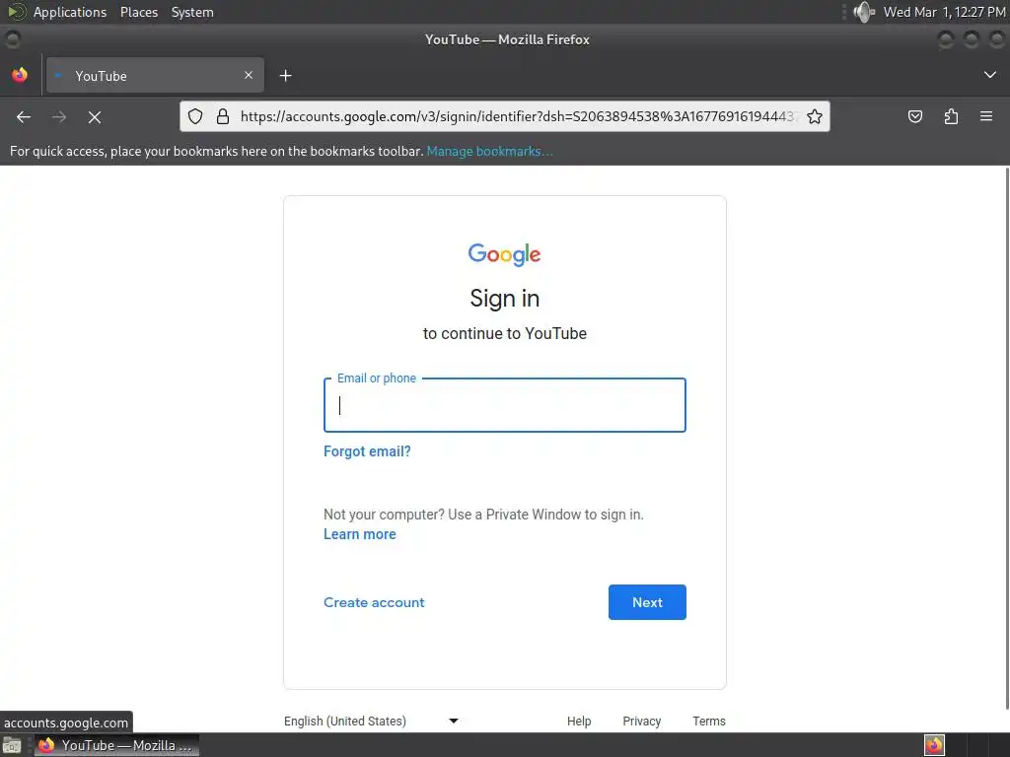1010x757 pixels.
Task: Open the Help link
Action: click(578, 721)
